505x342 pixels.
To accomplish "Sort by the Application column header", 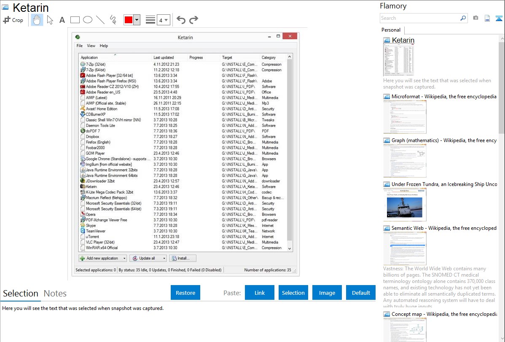I will click(x=115, y=57).
